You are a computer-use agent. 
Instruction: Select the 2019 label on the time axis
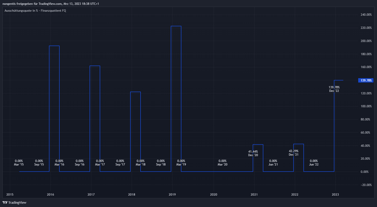coord(172,195)
